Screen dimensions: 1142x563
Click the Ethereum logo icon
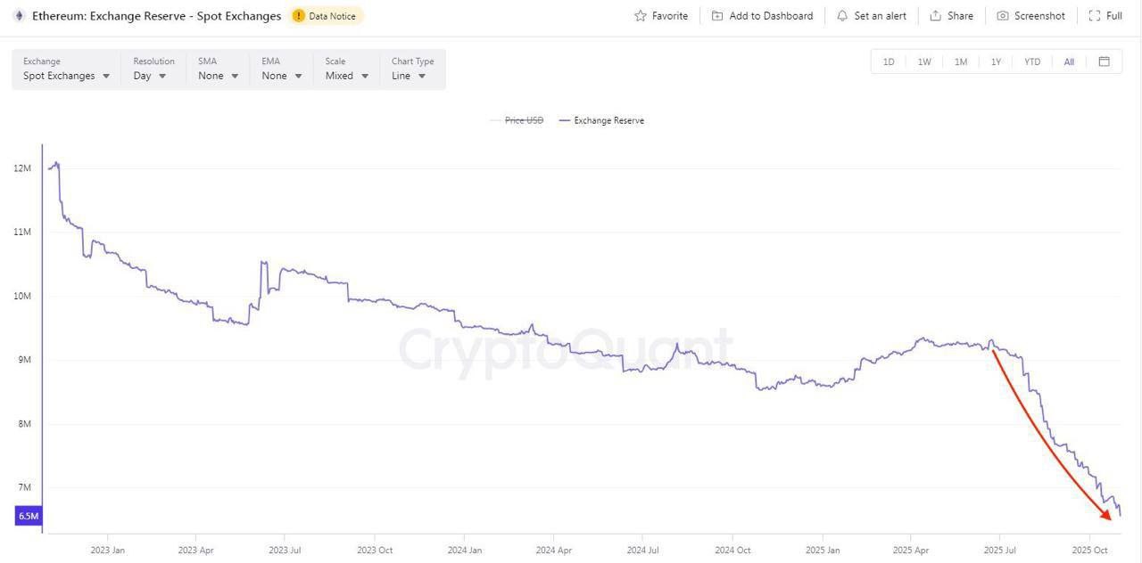(x=18, y=16)
